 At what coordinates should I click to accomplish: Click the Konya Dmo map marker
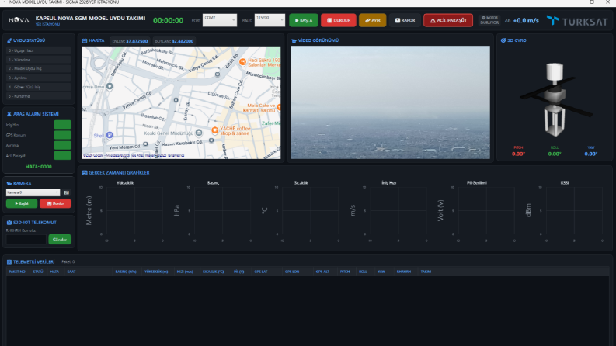tap(110, 86)
